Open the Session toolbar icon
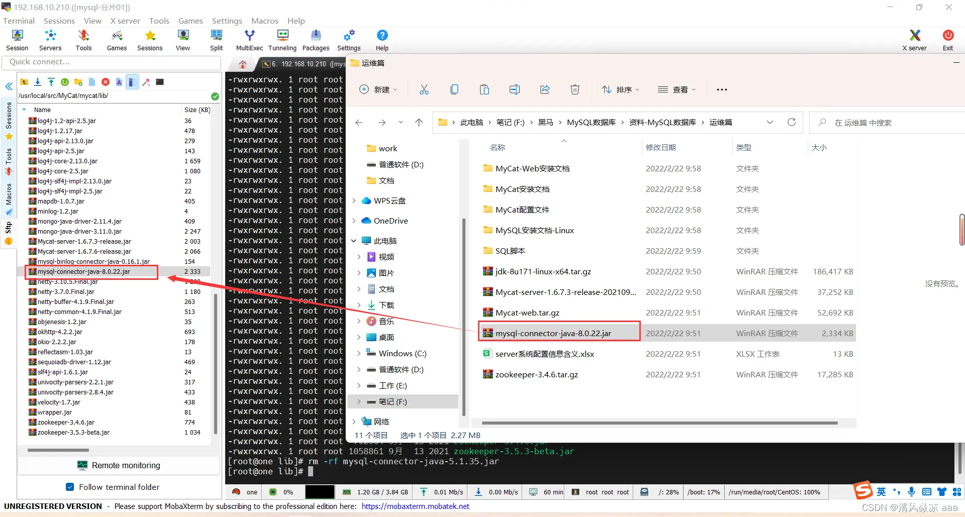This screenshot has height=517, width=965. point(17,40)
